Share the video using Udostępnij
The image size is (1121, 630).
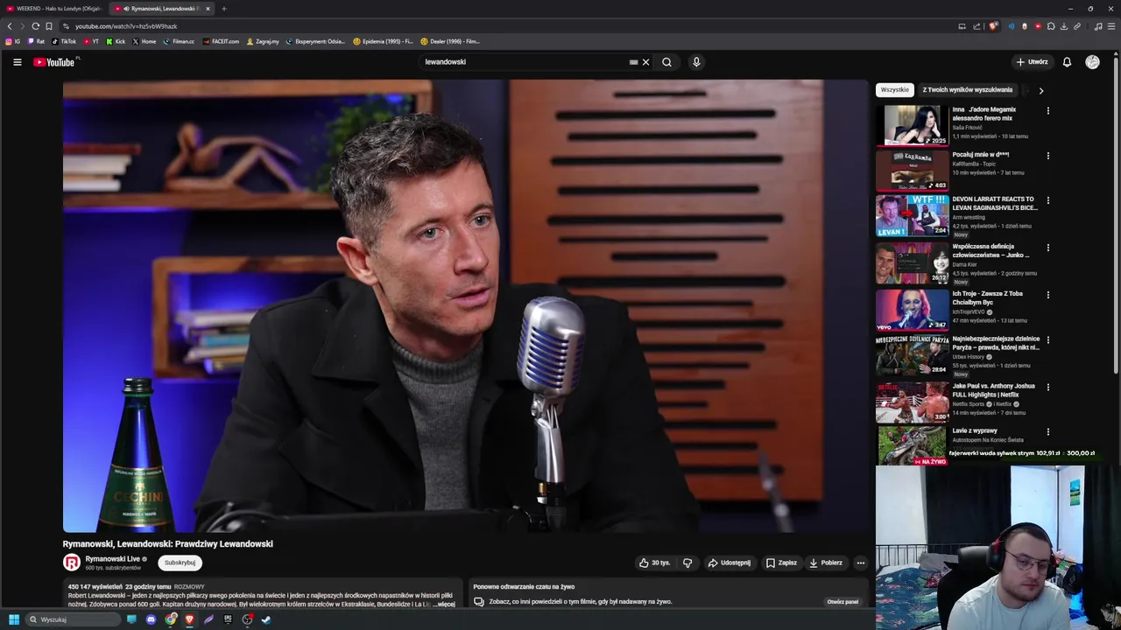(730, 563)
